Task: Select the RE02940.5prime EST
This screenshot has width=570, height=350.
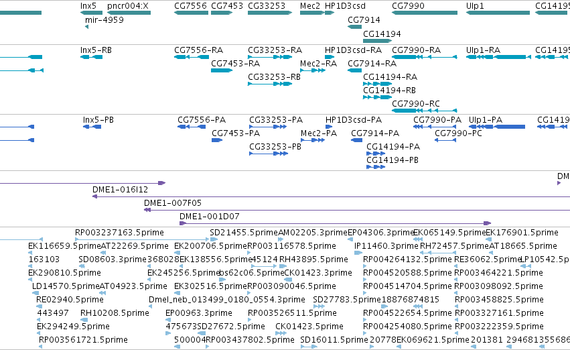Action: click(x=39, y=306)
